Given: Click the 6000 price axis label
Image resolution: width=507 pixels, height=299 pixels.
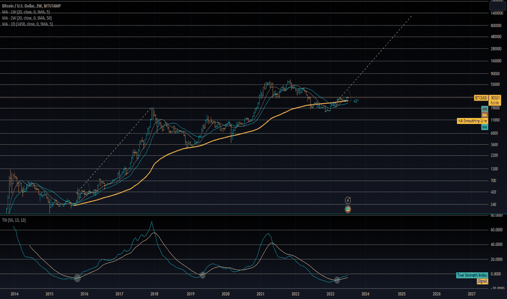Looking at the screenshot, I should click(x=494, y=133).
